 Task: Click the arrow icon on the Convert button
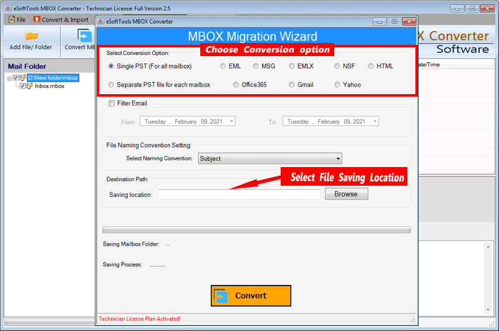click(221, 295)
